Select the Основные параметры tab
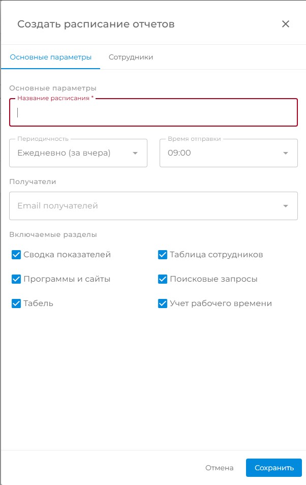The width and height of the screenshot is (306, 485). tap(51, 57)
